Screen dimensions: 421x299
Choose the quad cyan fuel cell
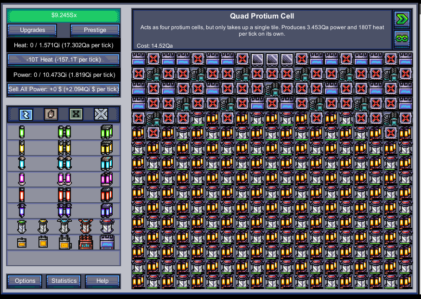[x=107, y=163]
